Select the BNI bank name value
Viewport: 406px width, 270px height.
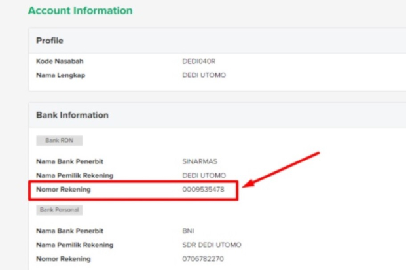(188, 231)
